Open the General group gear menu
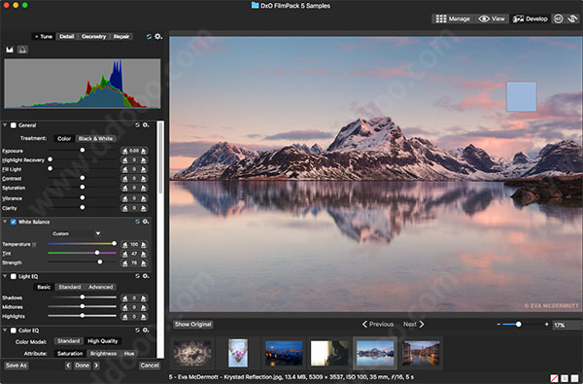This screenshot has height=384, width=583. (x=146, y=125)
